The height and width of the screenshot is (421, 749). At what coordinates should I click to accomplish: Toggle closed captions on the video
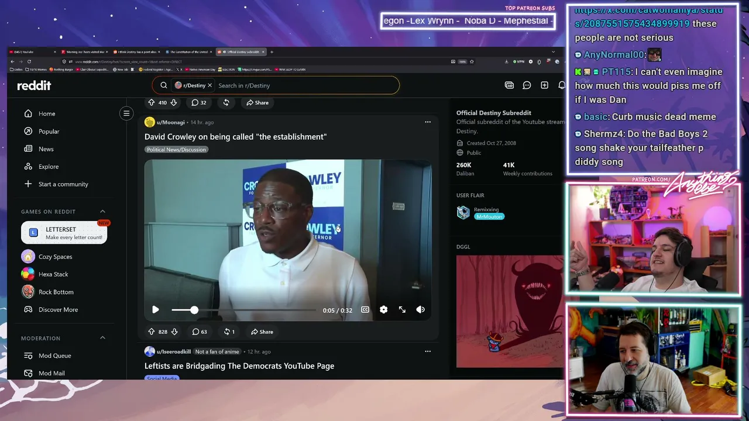[365, 310]
